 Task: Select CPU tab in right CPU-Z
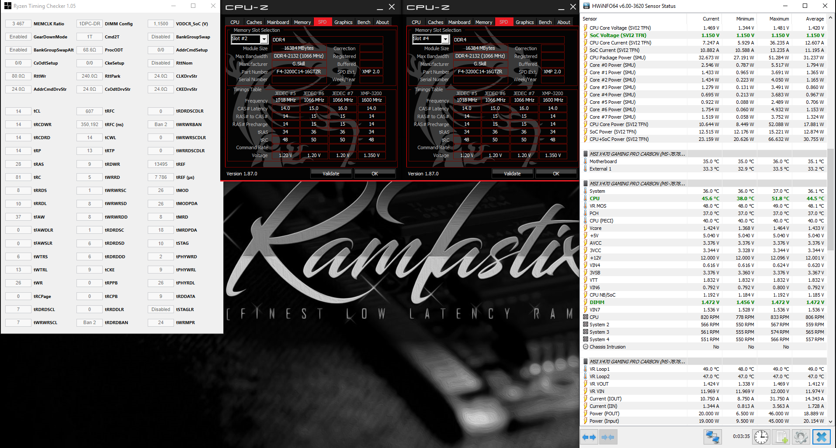click(416, 22)
